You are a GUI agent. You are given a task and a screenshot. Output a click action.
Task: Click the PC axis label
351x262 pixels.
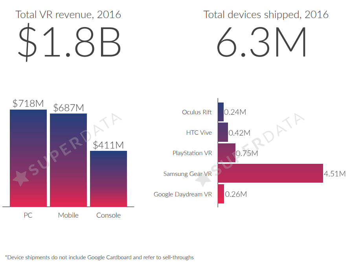click(x=28, y=215)
